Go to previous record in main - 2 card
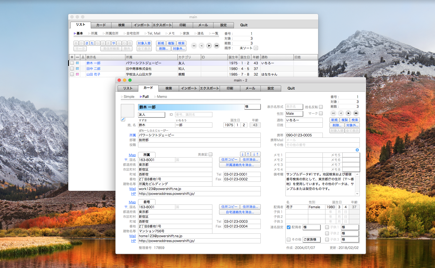Screen dimensions: 435x268 pos(341,113)
